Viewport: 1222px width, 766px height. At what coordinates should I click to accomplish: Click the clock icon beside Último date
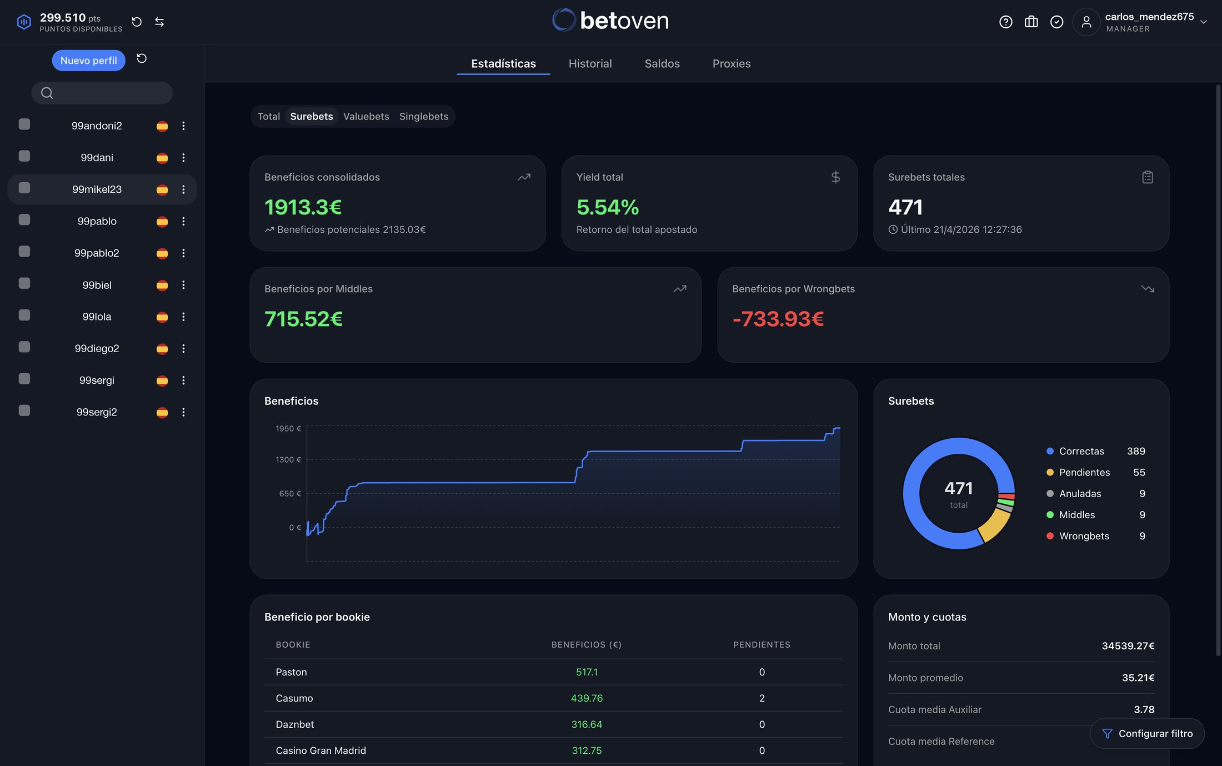tap(893, 229)
